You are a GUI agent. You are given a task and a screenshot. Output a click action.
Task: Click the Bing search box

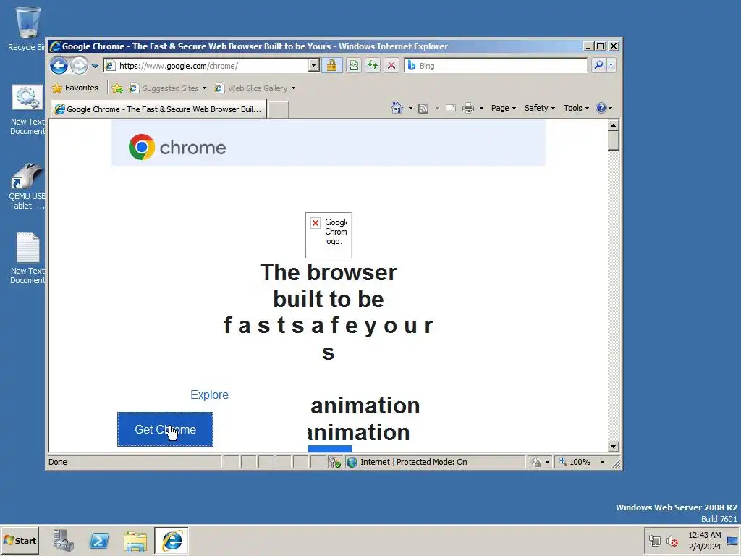tap(496, 66)
